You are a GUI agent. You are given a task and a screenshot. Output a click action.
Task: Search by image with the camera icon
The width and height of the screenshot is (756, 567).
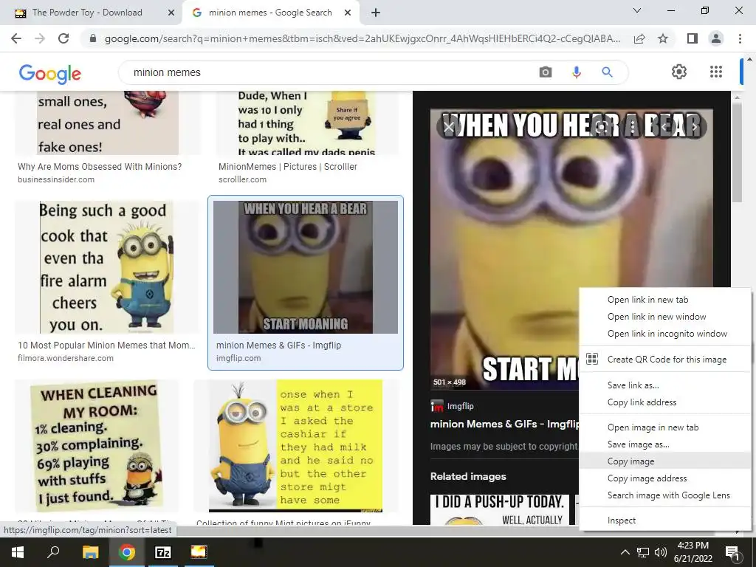click(546, 72)
